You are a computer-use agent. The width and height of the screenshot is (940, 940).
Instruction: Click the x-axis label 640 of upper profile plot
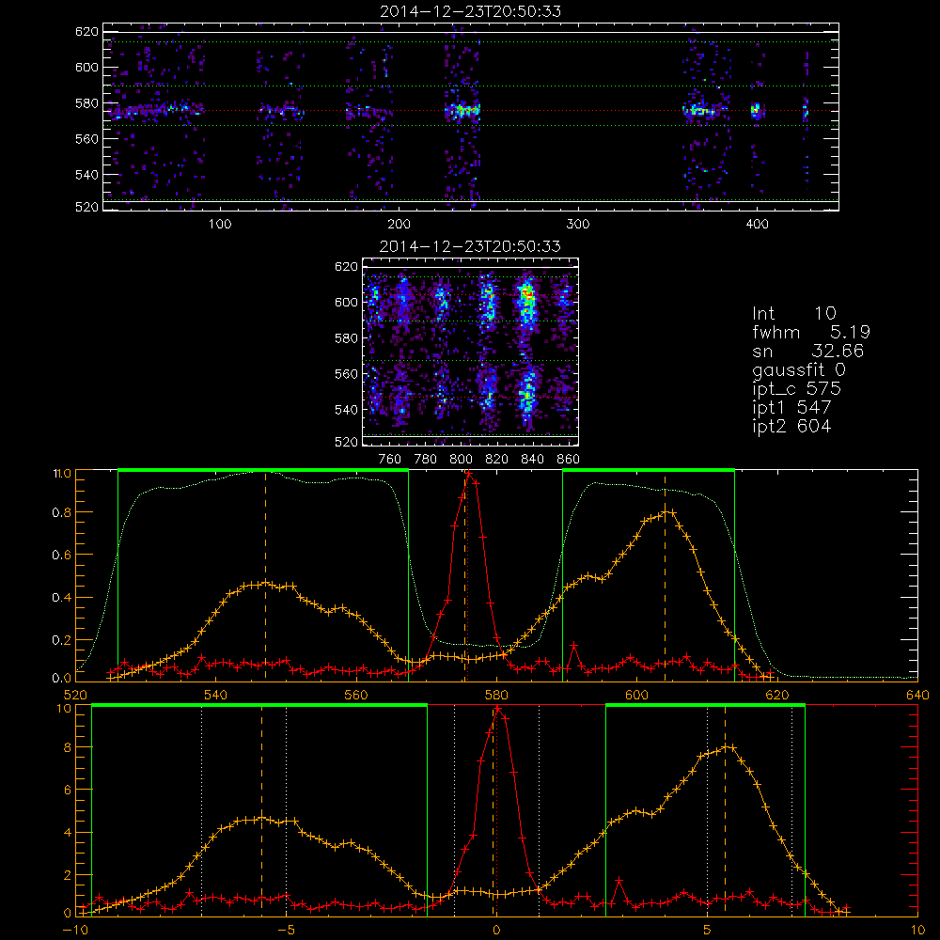917,696
